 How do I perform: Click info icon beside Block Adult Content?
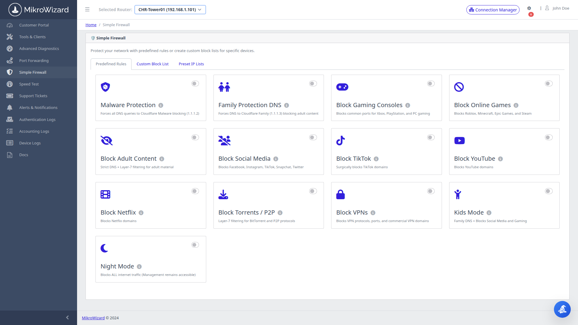click(x=162, y=159)
